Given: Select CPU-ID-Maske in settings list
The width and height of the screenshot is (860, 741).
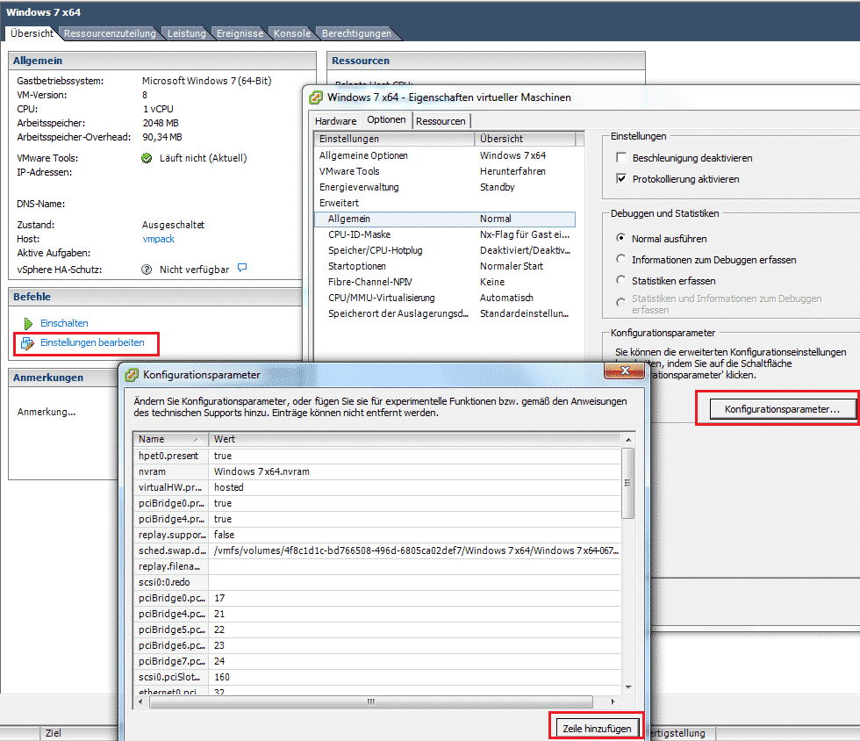Looking at the screenshot, I should pyautogui.click(x=445, y=234).
